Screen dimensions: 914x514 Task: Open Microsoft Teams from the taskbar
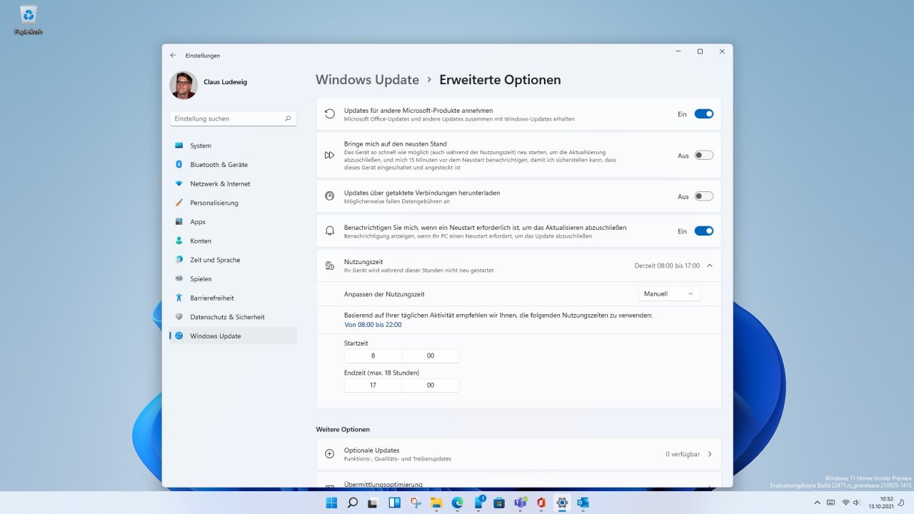coord(521,503)
